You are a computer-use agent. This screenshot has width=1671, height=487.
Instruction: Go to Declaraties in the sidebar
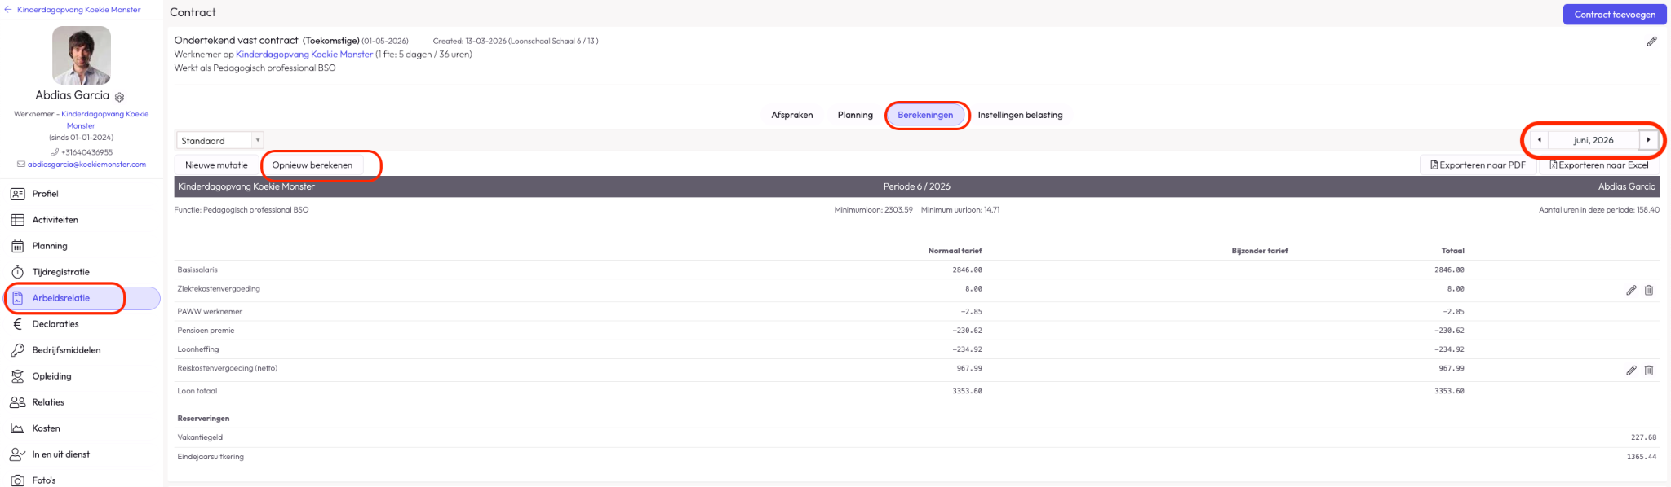[x=55, y=324]
